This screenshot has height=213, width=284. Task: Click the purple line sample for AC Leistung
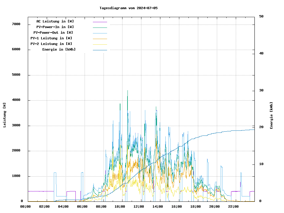(x=100, y=22)
